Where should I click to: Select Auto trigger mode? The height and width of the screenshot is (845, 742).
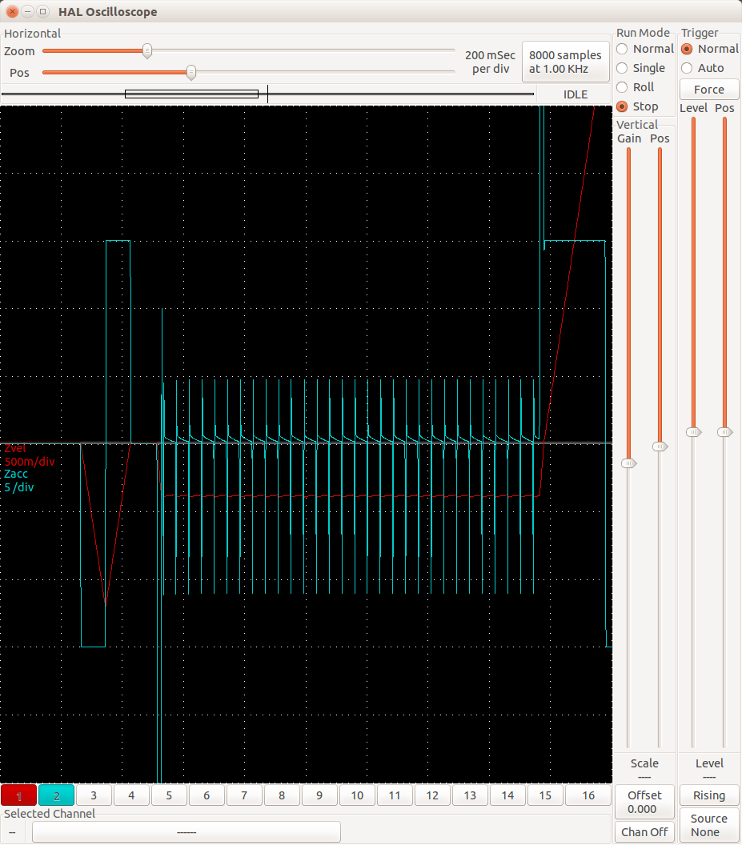click(703, 68)
